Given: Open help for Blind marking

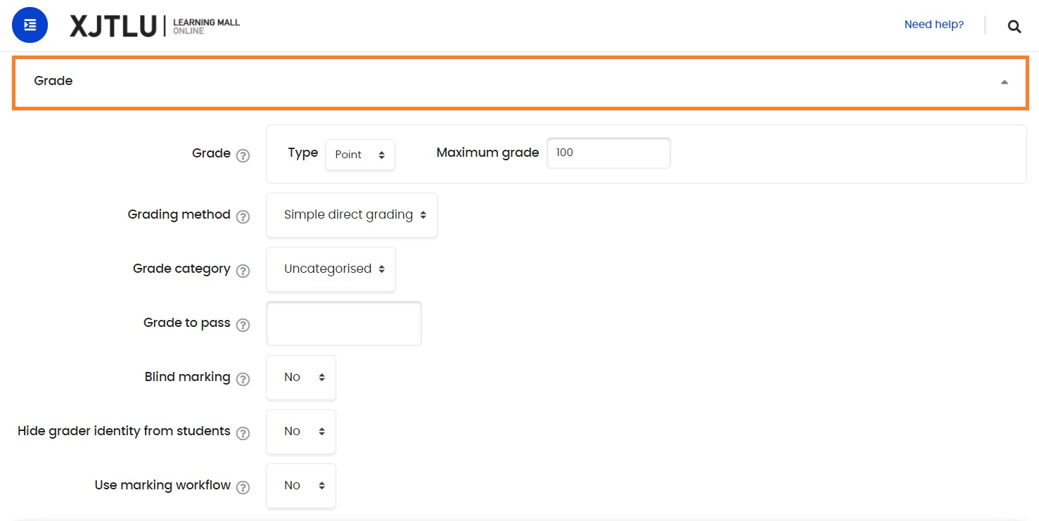Looking at the screenshot, I should pos(243,380).
